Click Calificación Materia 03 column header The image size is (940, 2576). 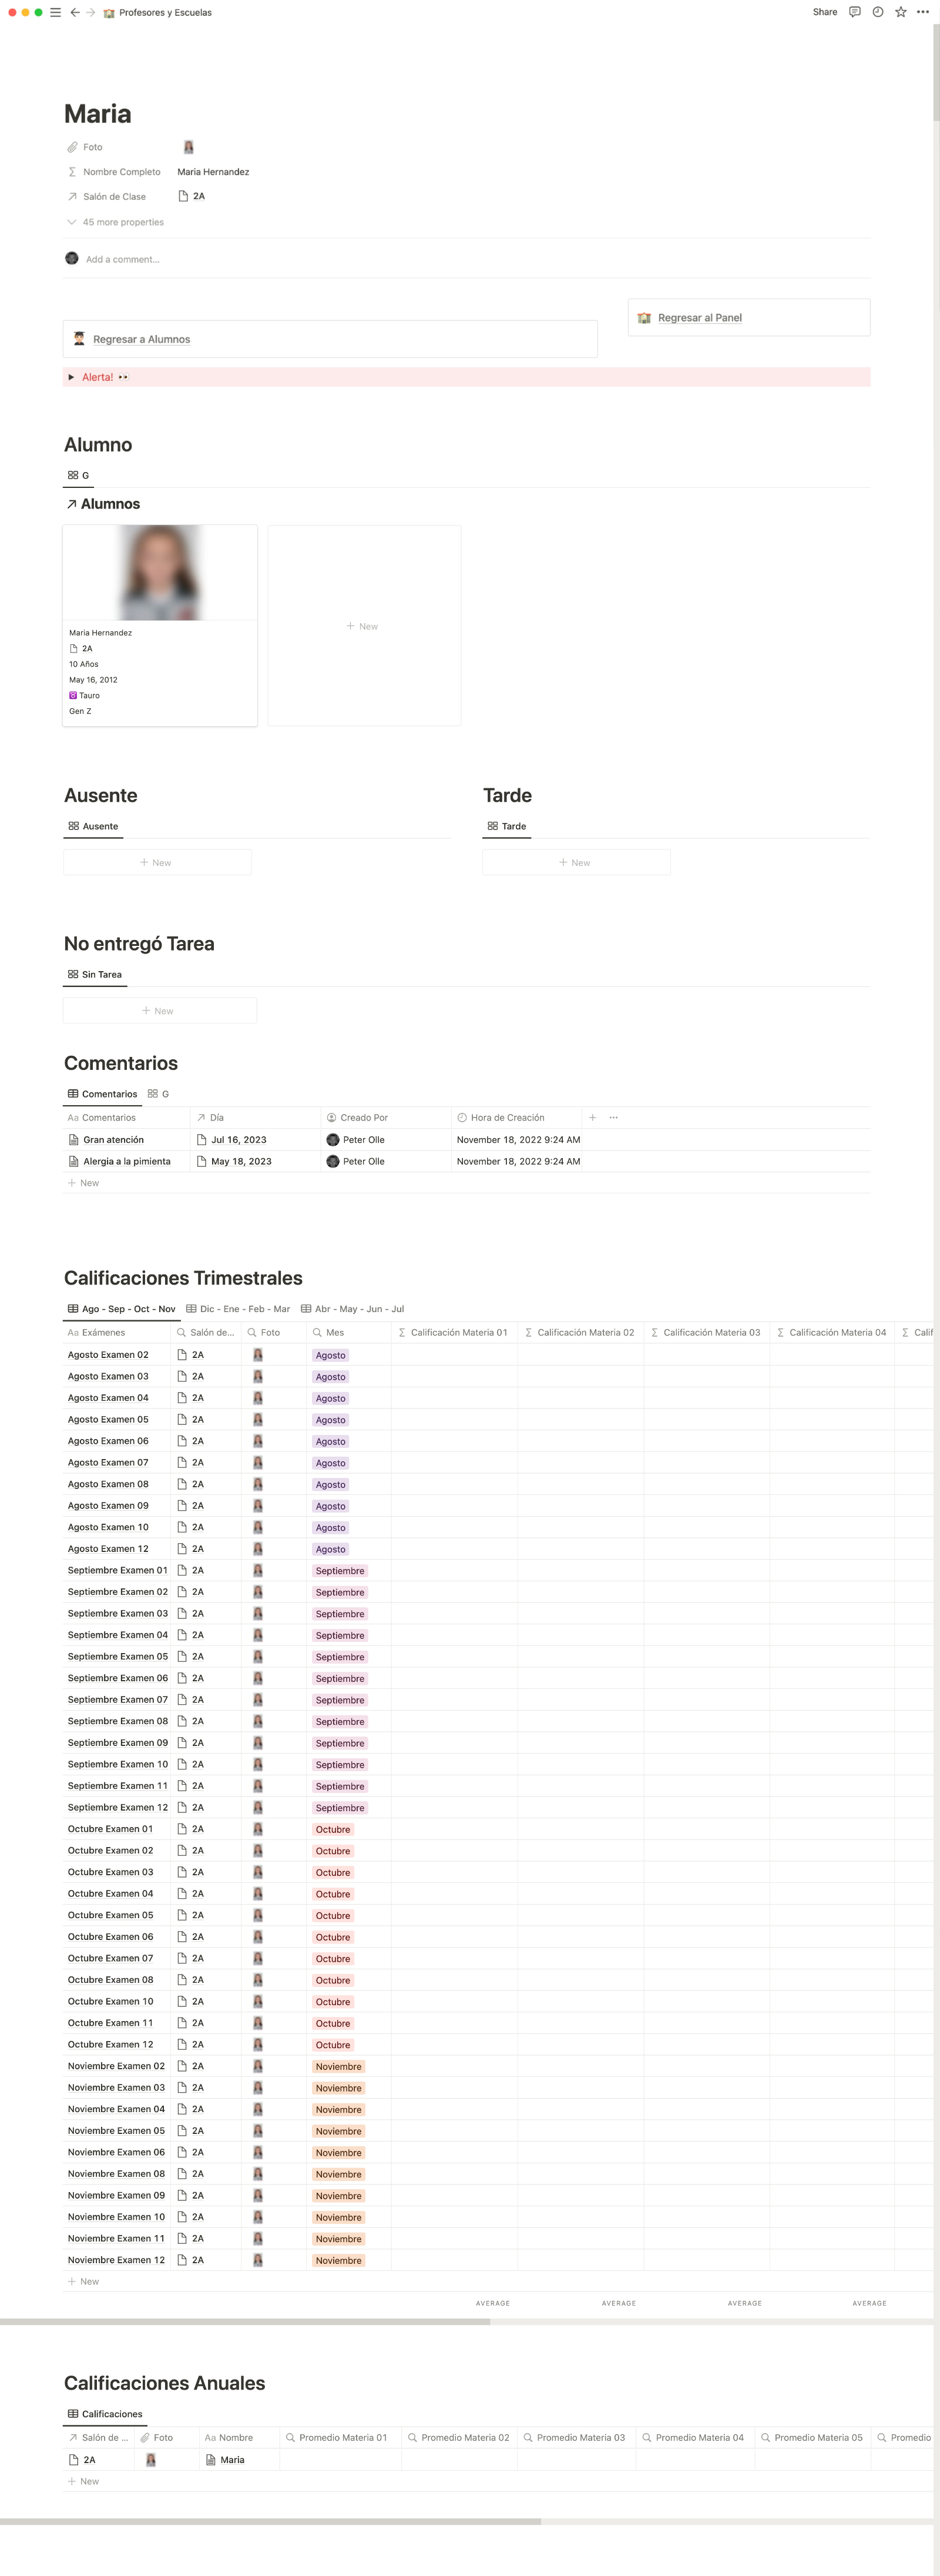(706, 1332)
